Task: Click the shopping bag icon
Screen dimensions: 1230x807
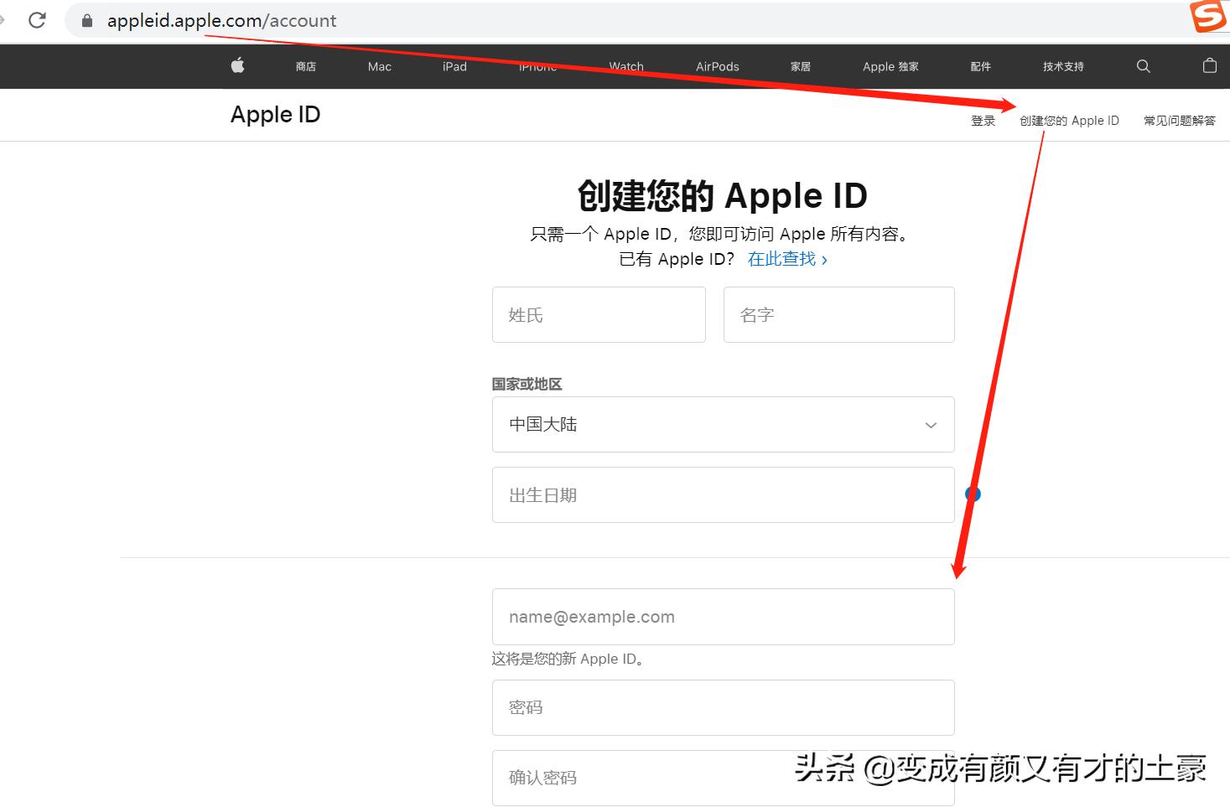Action: pos(1209,66)
